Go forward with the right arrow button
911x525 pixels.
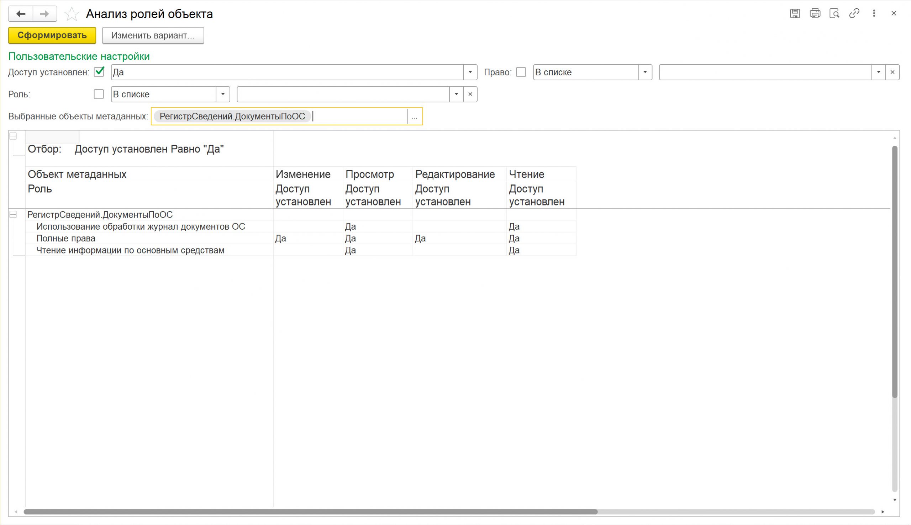click(x=44, y=14)
